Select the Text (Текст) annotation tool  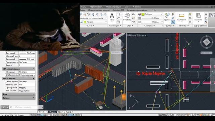(x=112, y=17)
